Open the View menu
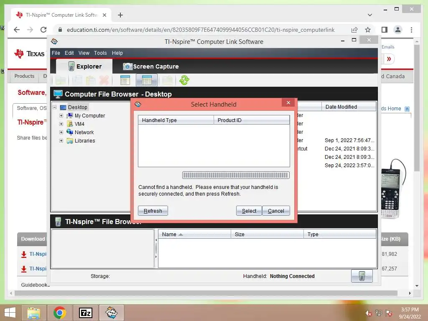The height and width of the screenshot is (321, 428). 84,53
